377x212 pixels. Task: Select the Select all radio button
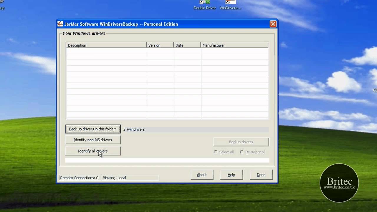224,152
